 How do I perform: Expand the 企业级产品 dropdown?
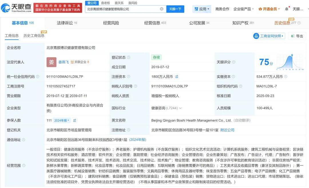(253, 9)
